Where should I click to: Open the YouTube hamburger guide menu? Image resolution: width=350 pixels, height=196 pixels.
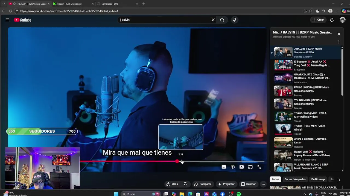(7, 20)
